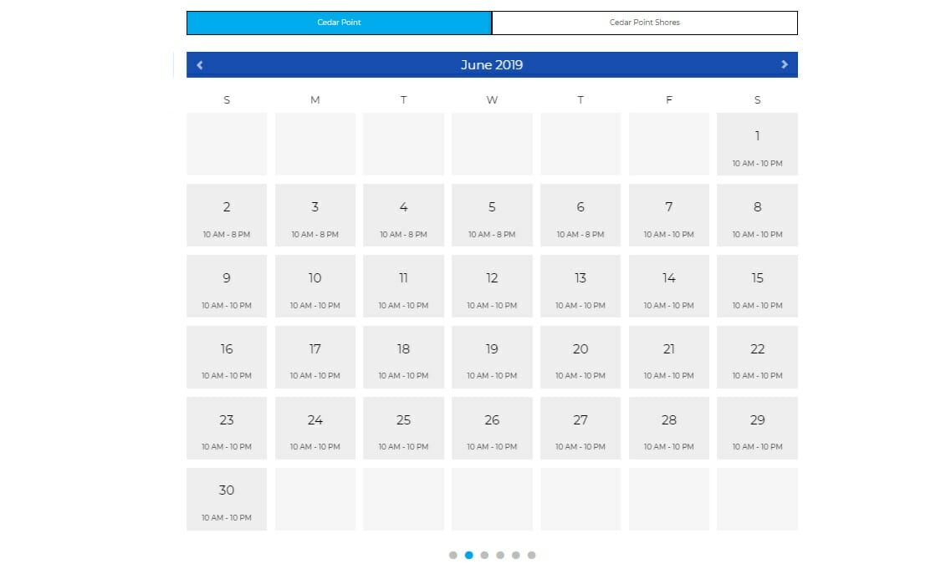The image size is (946, 569).
Task: Select the first carousel pagination dot
Action: click(x=453, y=555)
